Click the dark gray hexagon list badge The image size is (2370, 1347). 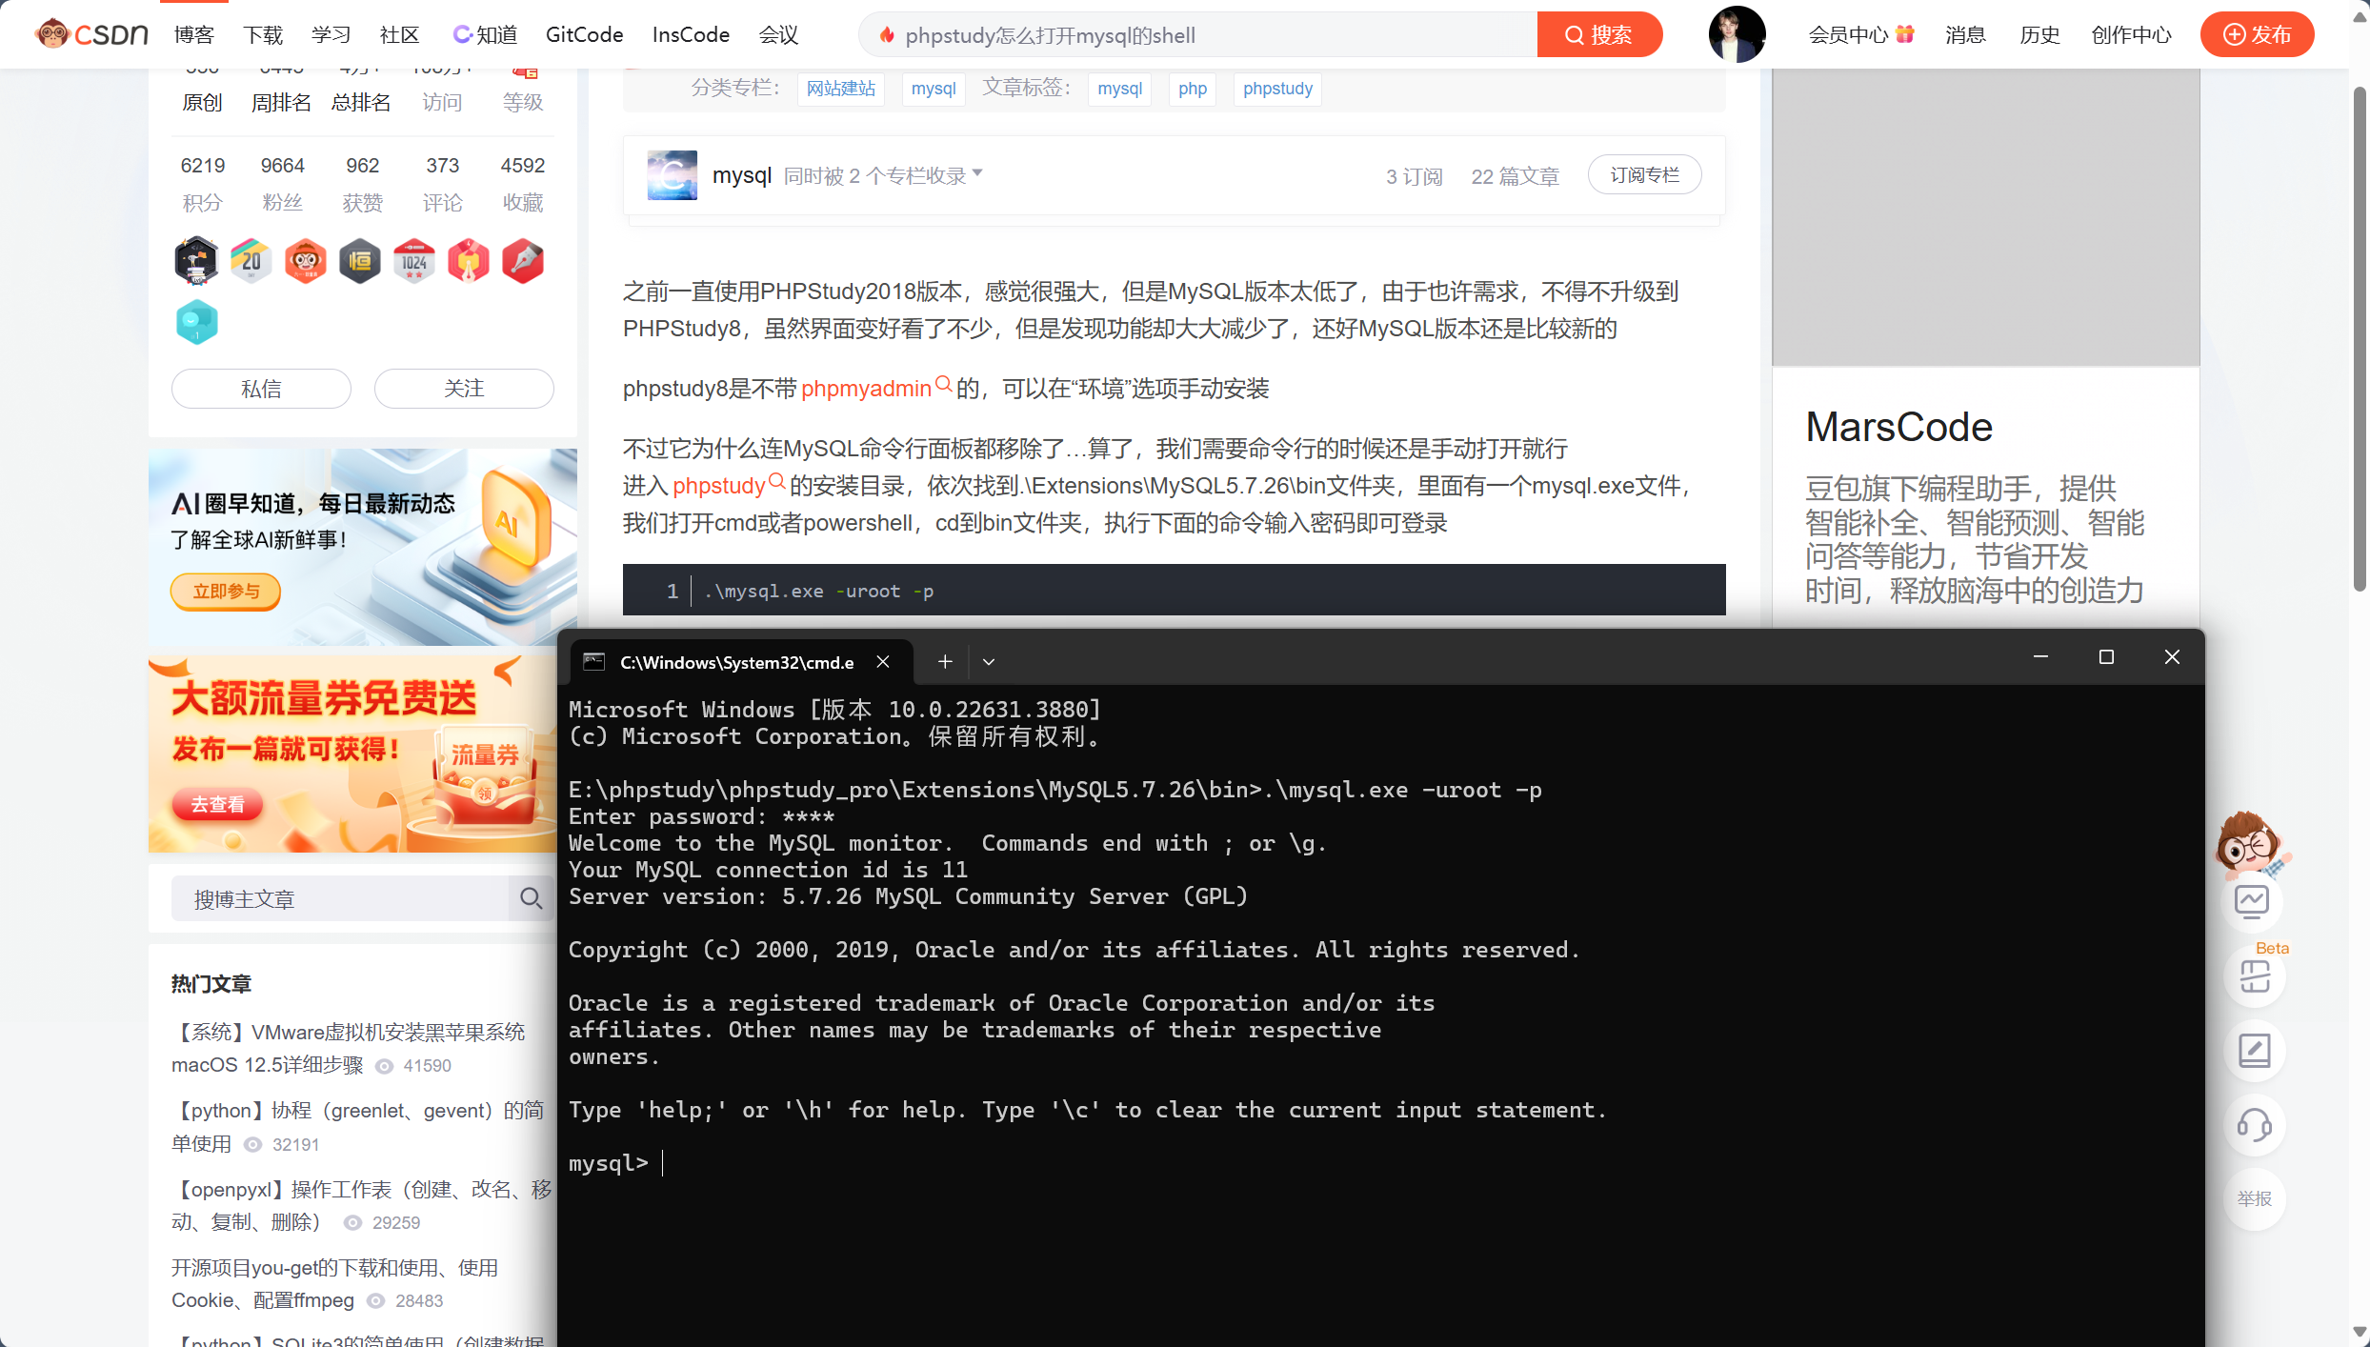[360, 261]
